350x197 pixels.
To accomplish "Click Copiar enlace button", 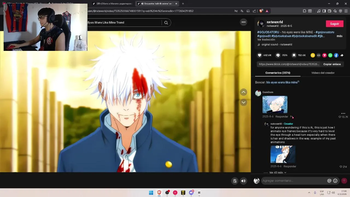I will (x=332, y=64).
